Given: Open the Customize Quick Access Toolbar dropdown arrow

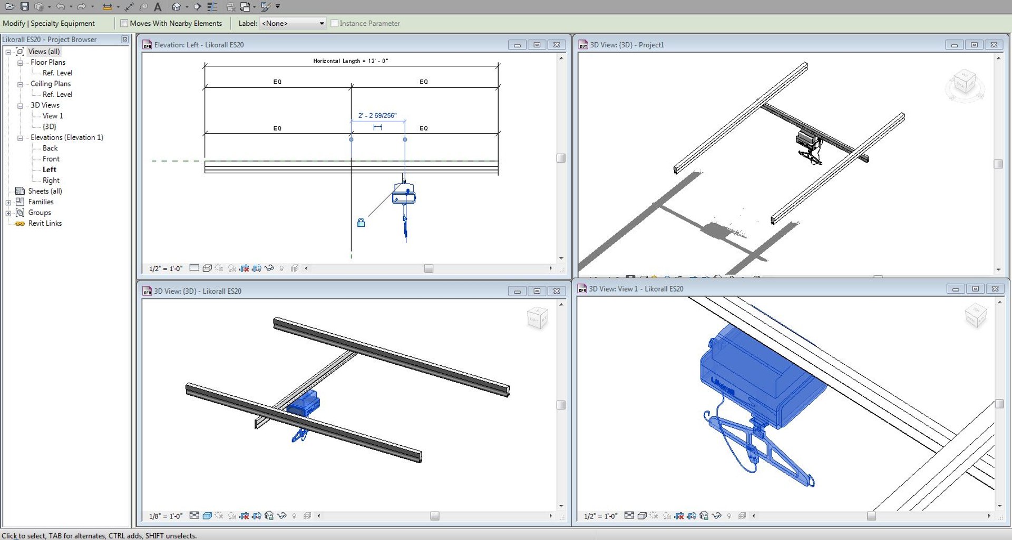Looking at the screenshot, I should tap(278, 7).
